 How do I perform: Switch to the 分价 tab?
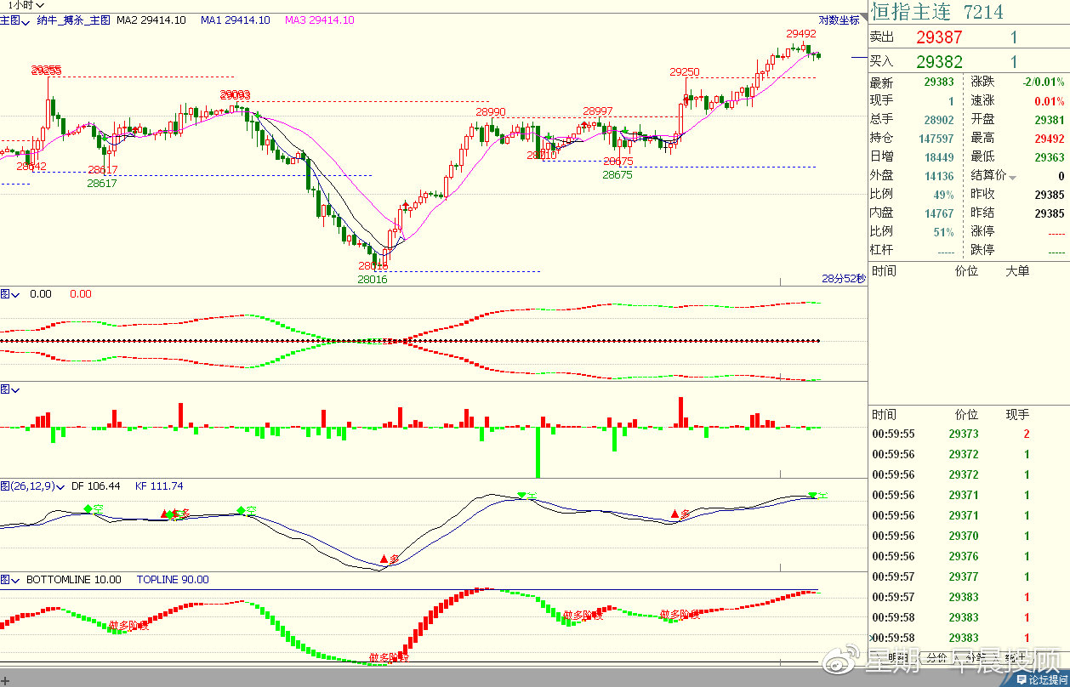(936, 657)
